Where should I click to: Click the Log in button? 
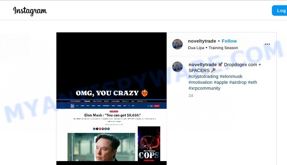279,10
